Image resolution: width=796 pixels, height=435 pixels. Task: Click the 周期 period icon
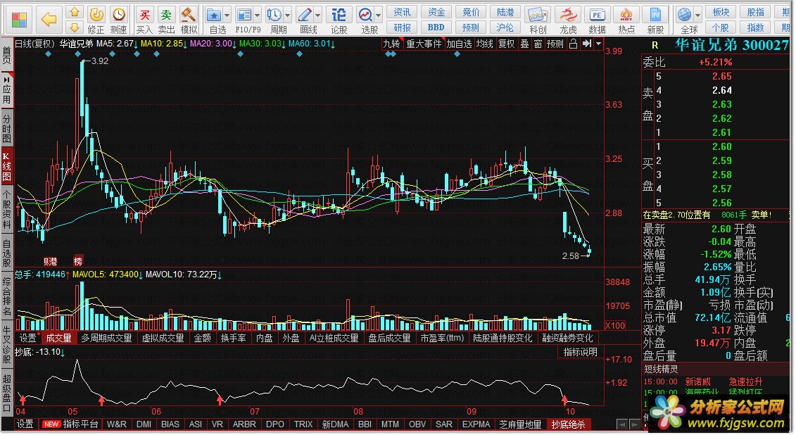[x=274, y=15]
